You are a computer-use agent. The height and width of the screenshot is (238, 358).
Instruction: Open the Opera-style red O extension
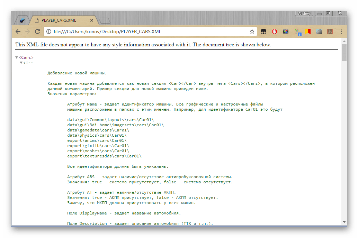[274, 31]
